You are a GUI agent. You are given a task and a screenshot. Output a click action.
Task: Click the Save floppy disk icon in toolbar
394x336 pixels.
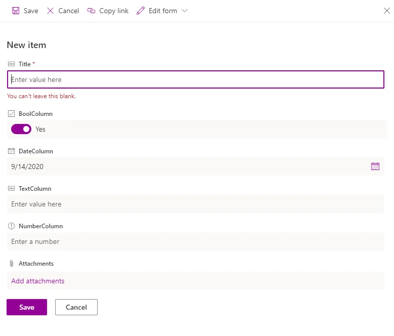coord(16,11)
